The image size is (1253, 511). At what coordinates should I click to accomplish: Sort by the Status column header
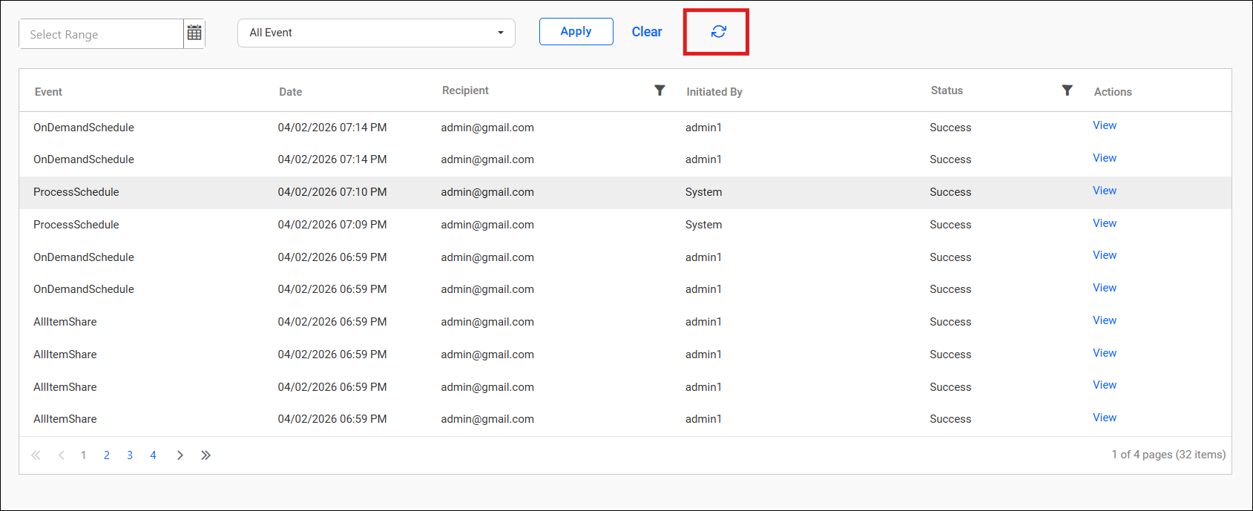(x=947, y=90)
